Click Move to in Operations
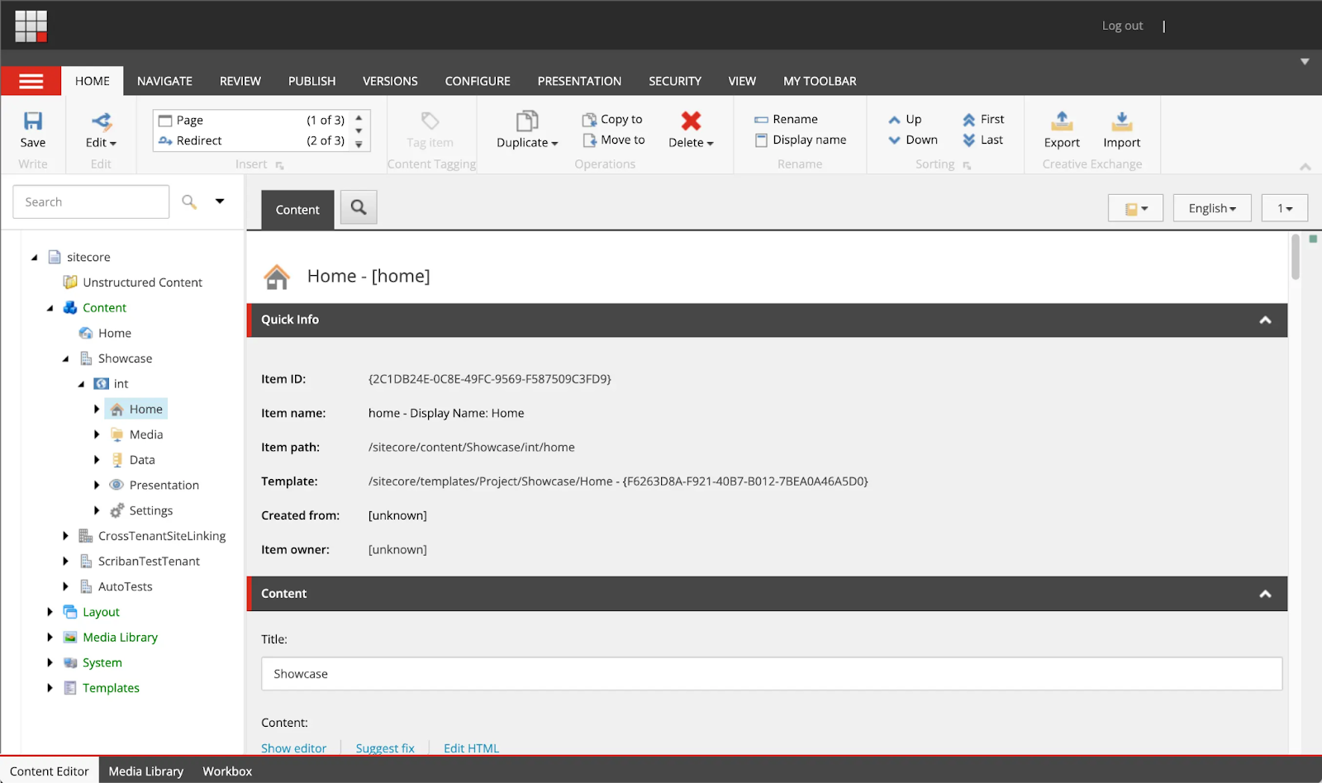1322x783 pixels. pyautogui.click(x=614, y=140)
